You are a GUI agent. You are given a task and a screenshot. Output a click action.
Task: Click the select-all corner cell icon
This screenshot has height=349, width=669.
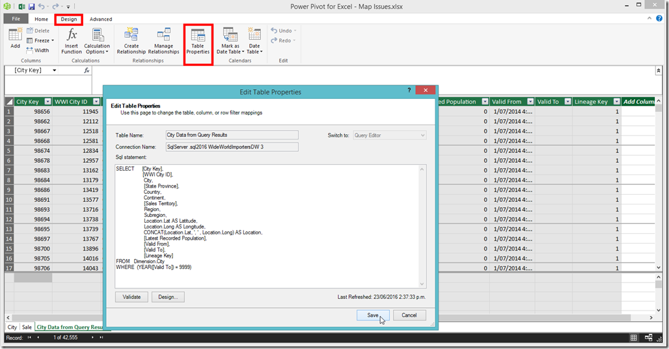tap(9, 102)
